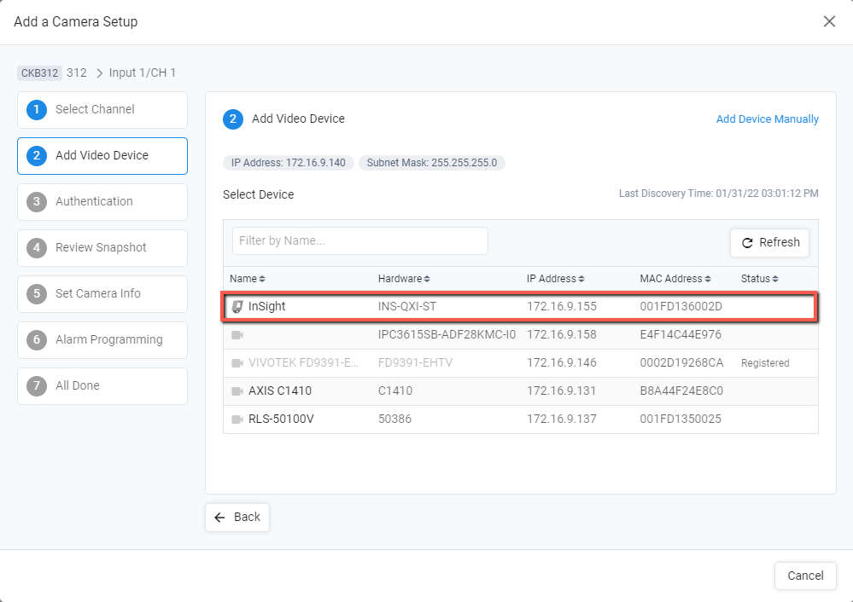Sort the table by Hardware

404,279
